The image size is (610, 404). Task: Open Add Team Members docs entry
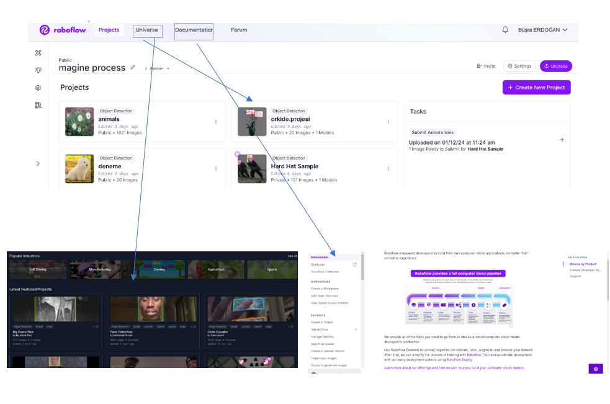coord(325,296)
